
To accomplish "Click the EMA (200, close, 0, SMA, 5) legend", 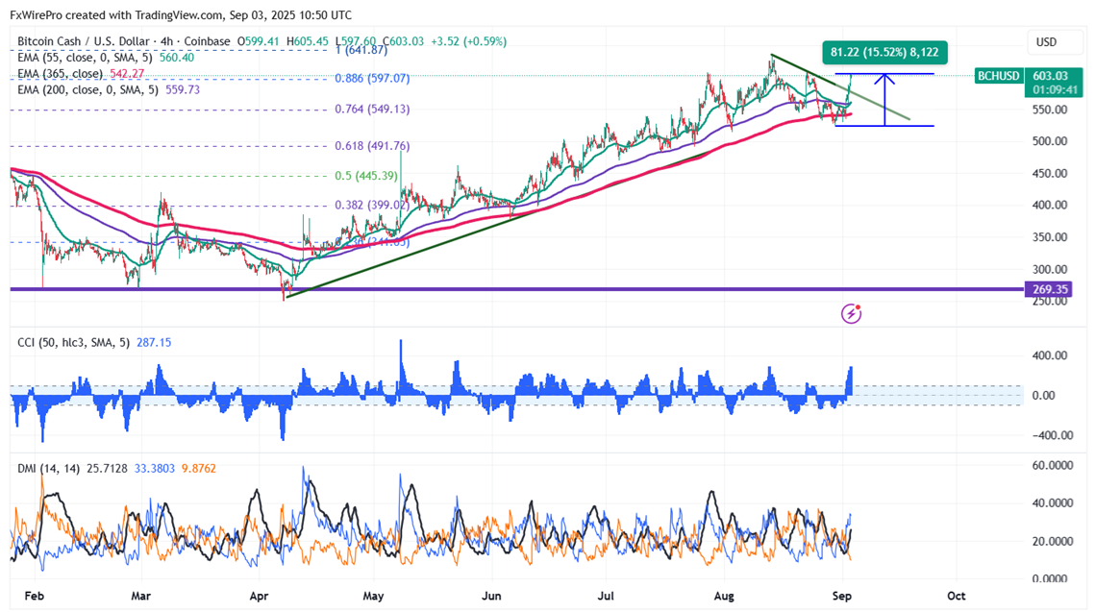I will (87, 89).
